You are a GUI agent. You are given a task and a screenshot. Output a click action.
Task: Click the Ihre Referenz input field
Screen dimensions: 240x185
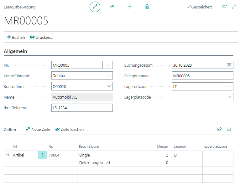(82, 108)
